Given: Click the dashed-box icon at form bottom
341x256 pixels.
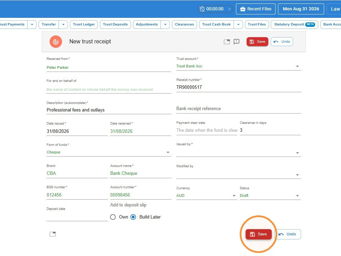Looking at the screenshot, I should [x=52, y=234].
